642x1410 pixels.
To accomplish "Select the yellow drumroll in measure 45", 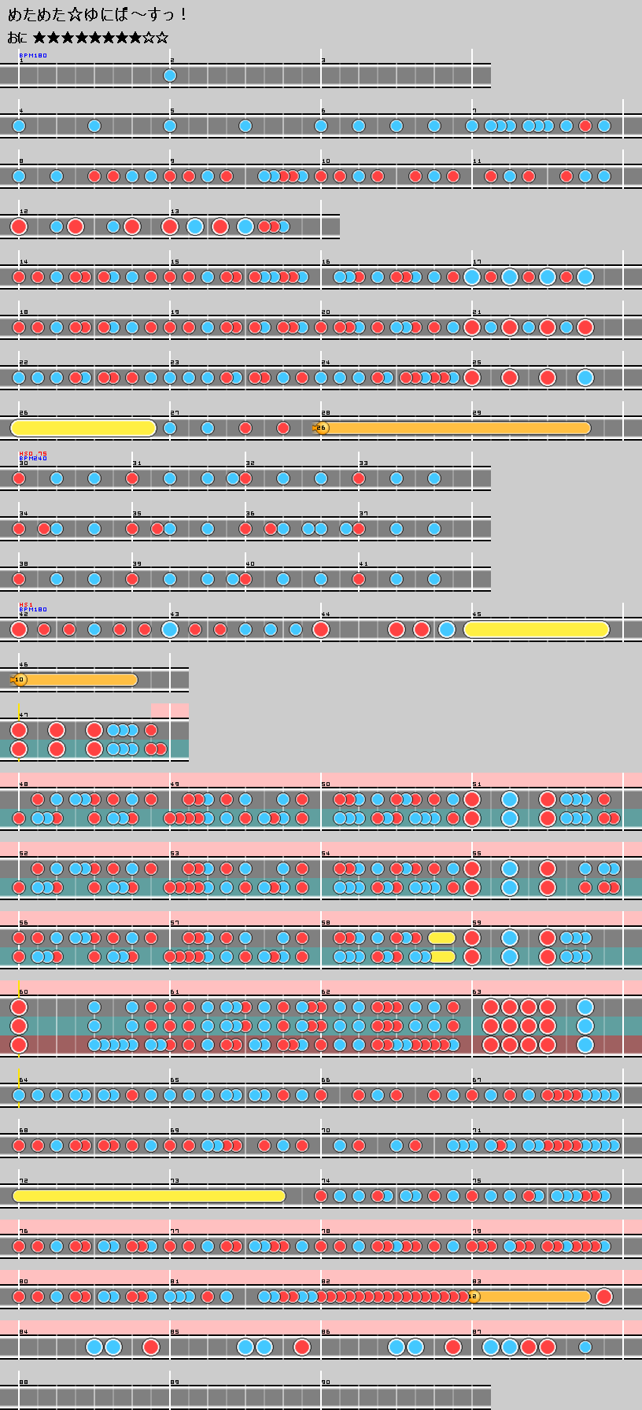I will click(x=537, y=629).
